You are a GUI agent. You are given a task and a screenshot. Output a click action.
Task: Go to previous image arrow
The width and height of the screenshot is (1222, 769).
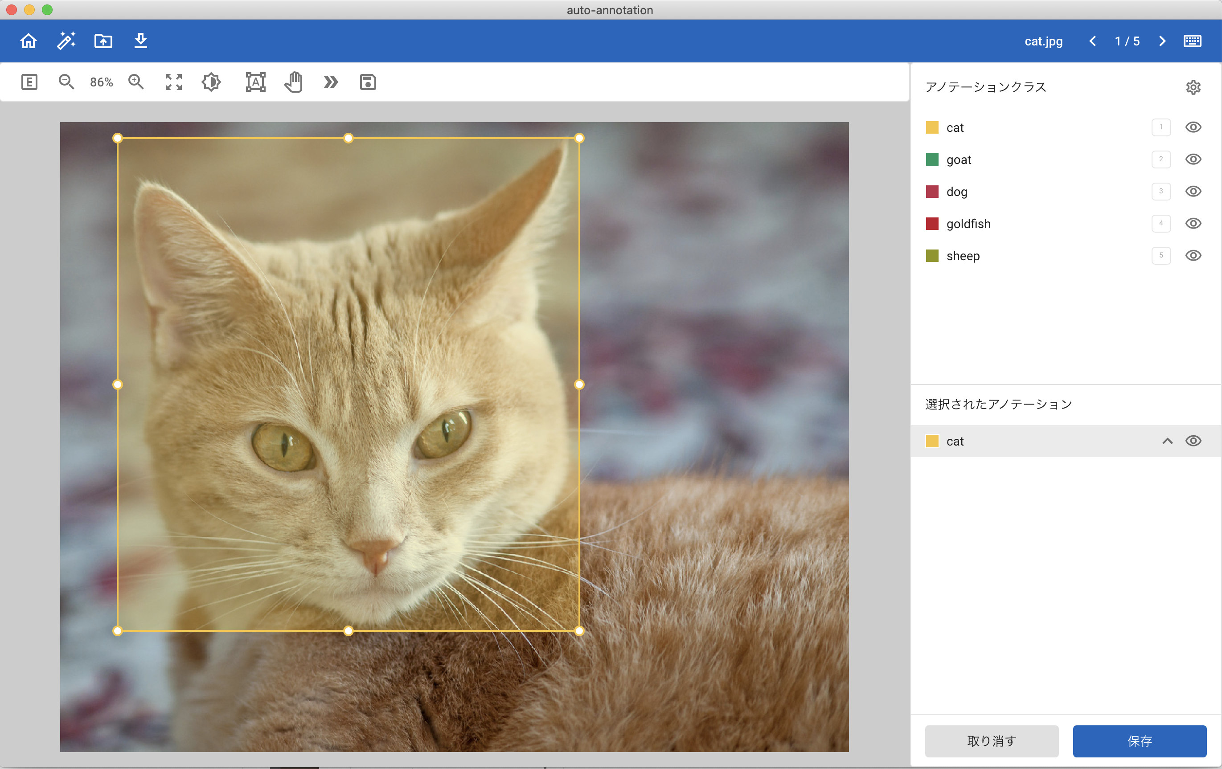point(1093,41)
